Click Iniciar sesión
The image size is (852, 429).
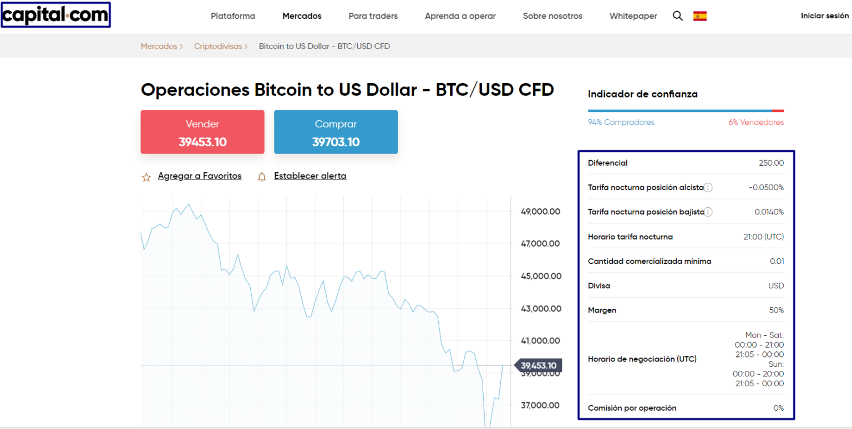click(825, 16)
